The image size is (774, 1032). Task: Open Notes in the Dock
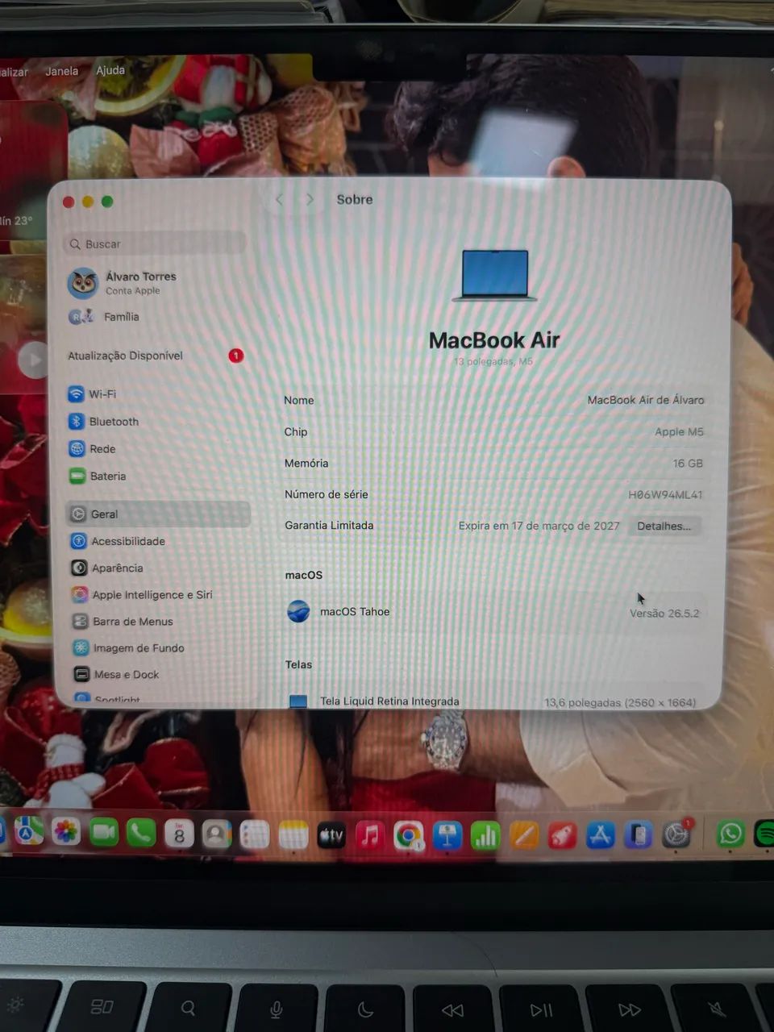coord(293,836)
